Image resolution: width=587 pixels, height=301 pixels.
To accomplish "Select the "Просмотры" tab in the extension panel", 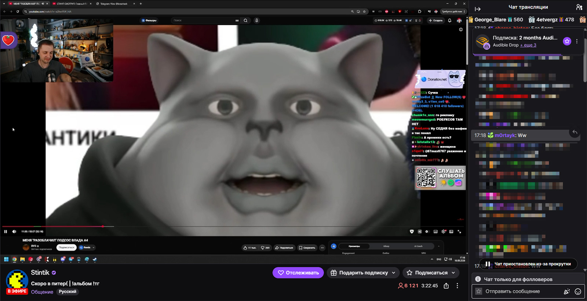I will pos(354,246).
